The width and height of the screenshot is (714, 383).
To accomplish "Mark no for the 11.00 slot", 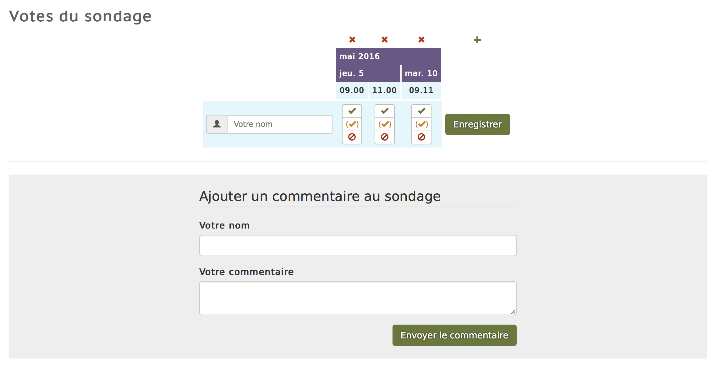I will coord(385,138).
